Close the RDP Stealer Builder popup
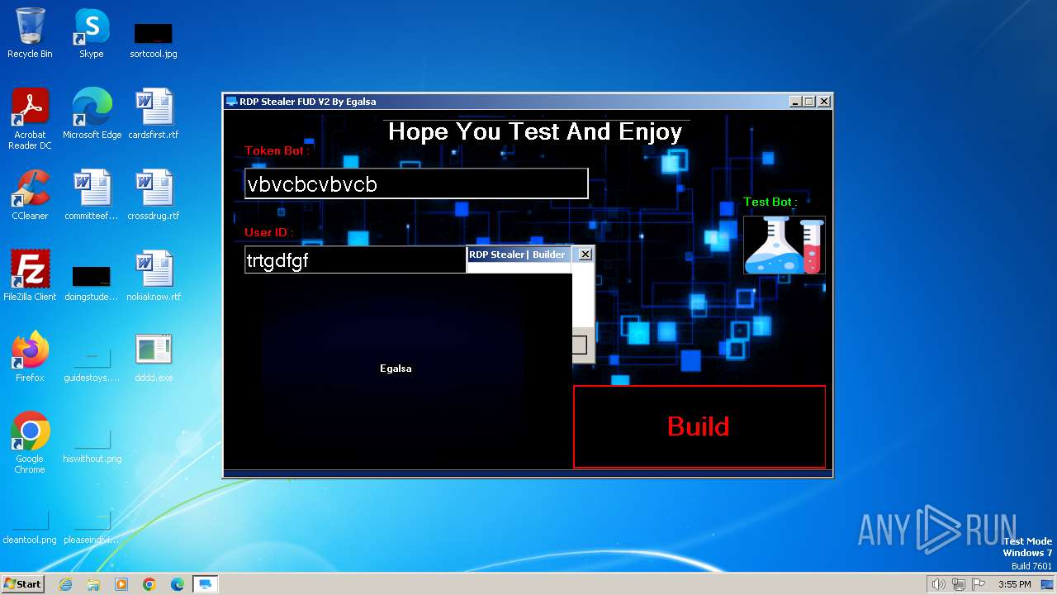The width and height of the screenshot is (1057, 595). tap(585, 255)
